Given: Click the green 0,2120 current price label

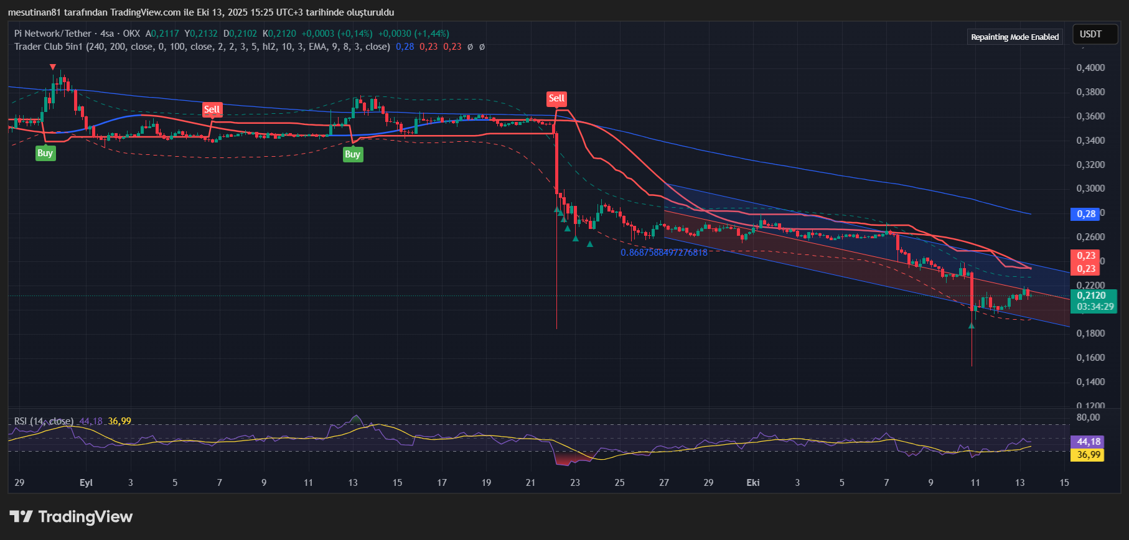Looking at the screenshot, I should coord(1092,296).
